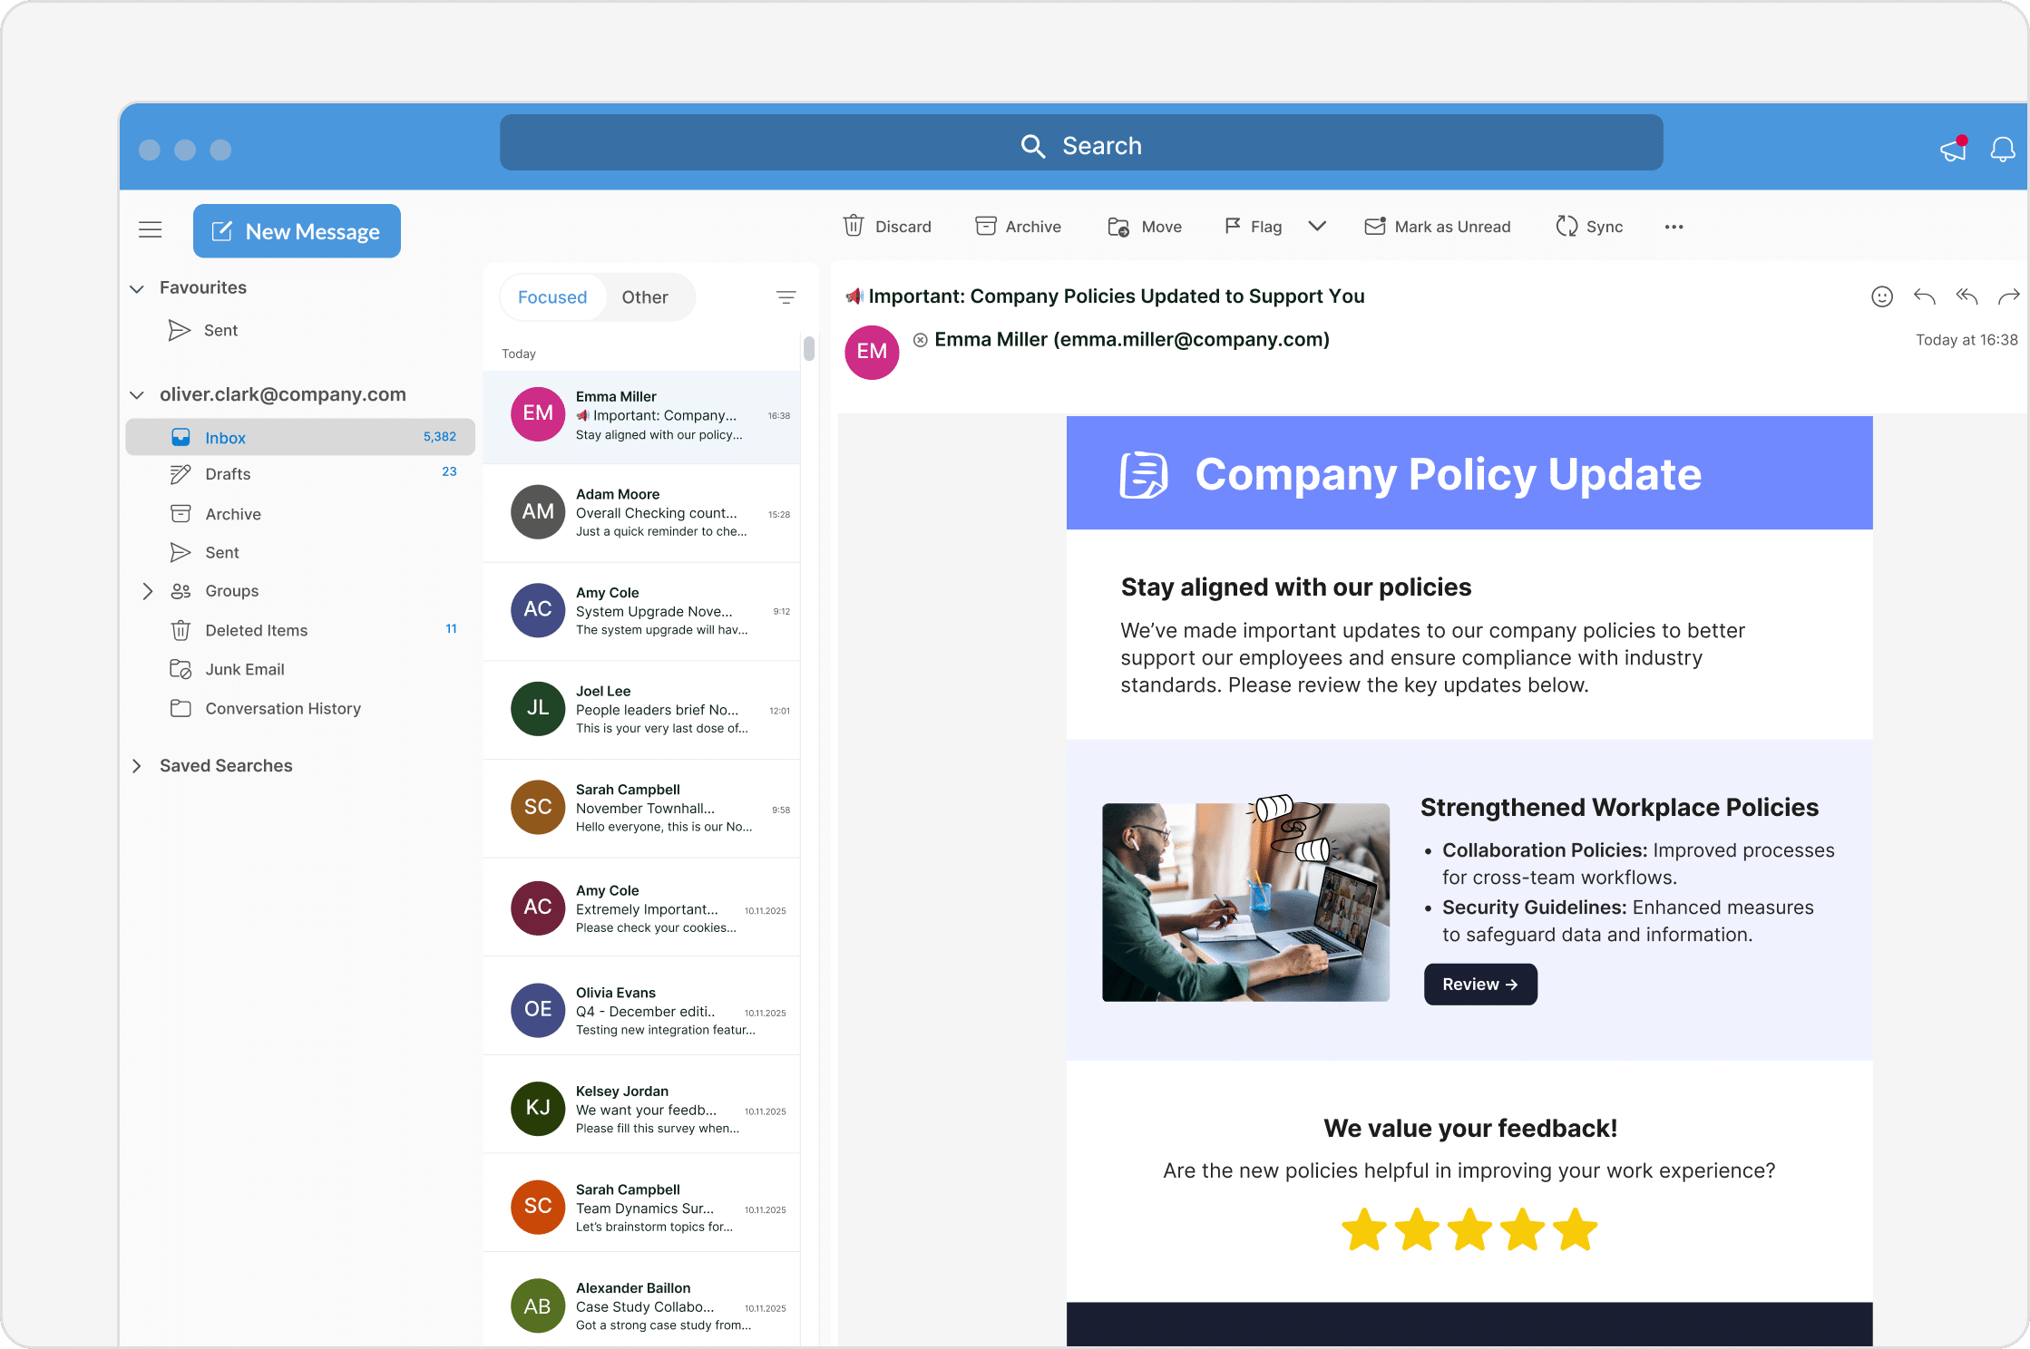The width and height of the screenshot is (2030, 1349).
Task: Open the Flag dropdown arrow
Action: click(x=1317, y=226)
